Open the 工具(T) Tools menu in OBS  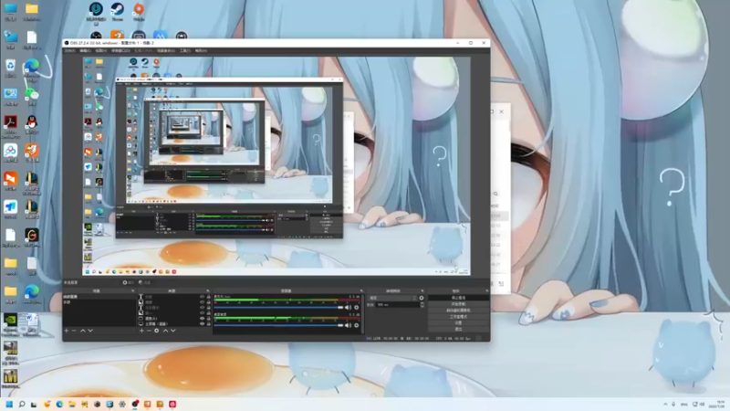[185, 50]
